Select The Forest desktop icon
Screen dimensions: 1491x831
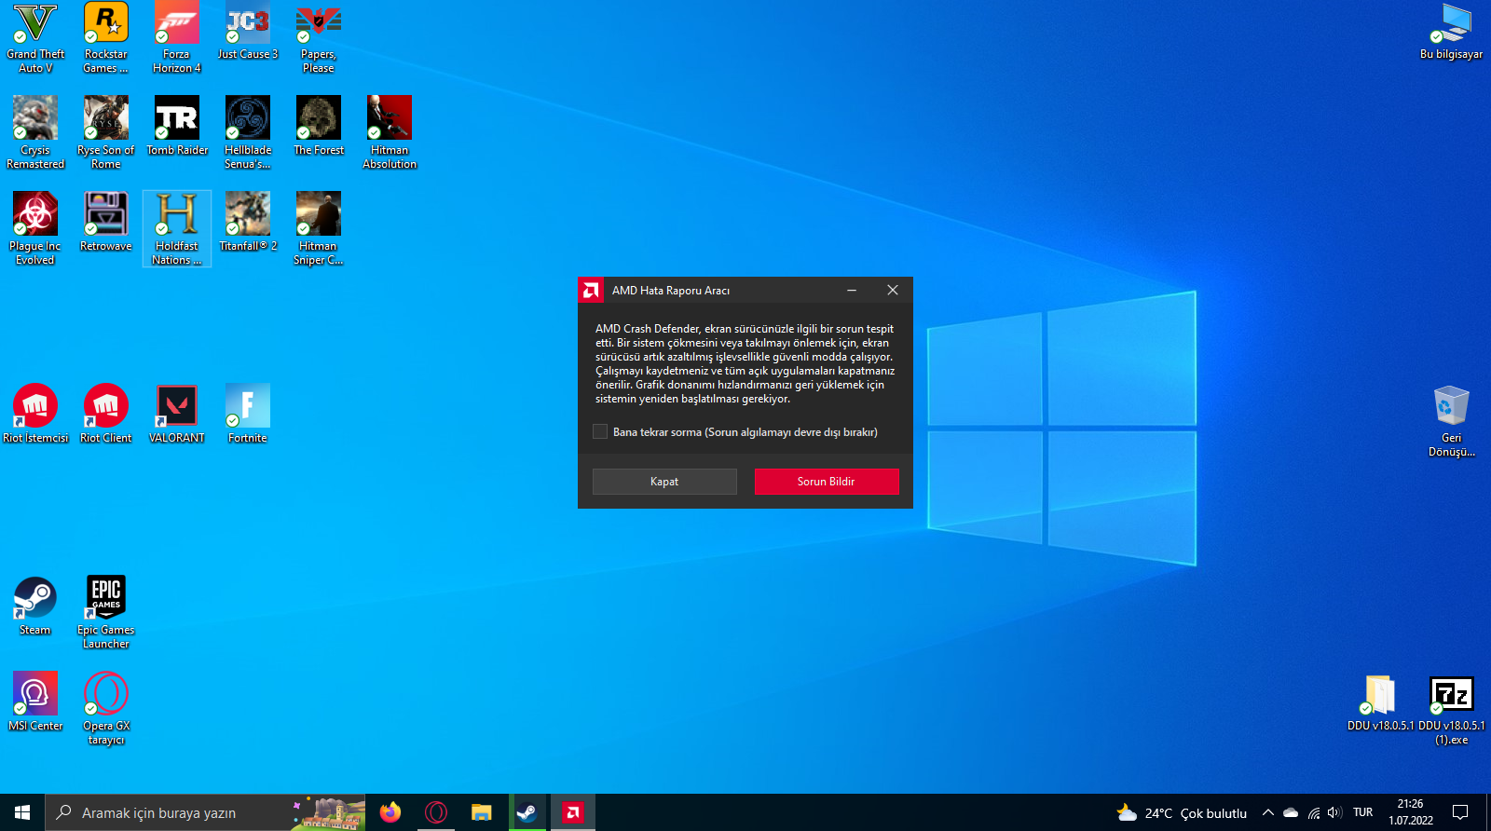(319, 127)
